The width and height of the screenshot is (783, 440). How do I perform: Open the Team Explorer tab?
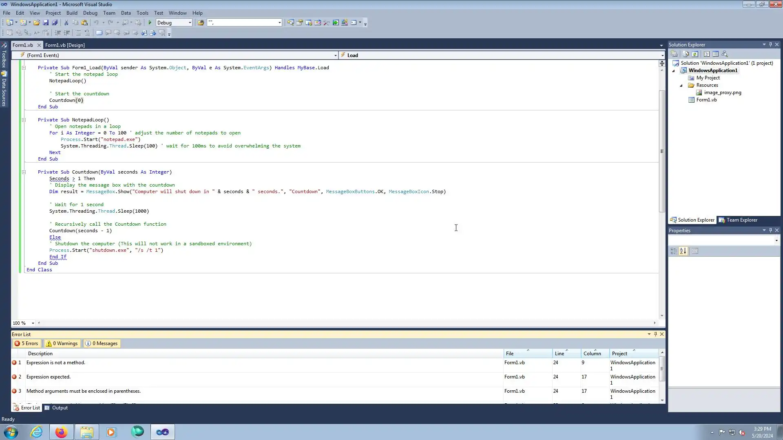click(738, 220)
